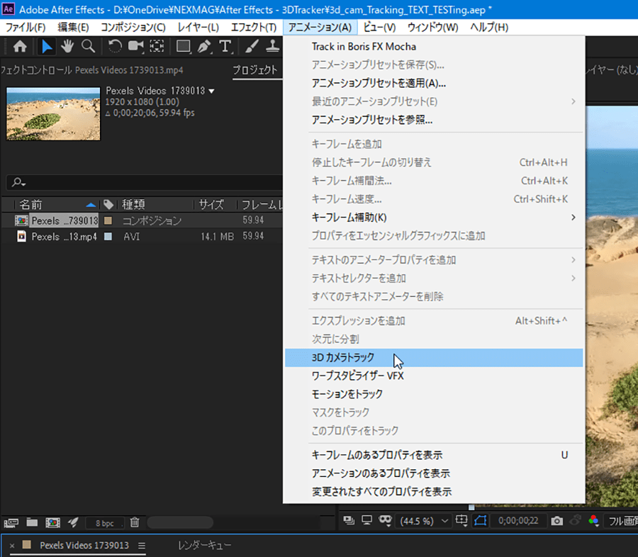
Task: Take a snapshot with the camera icon
Action: pyautogui.click(x=557, y=521)
